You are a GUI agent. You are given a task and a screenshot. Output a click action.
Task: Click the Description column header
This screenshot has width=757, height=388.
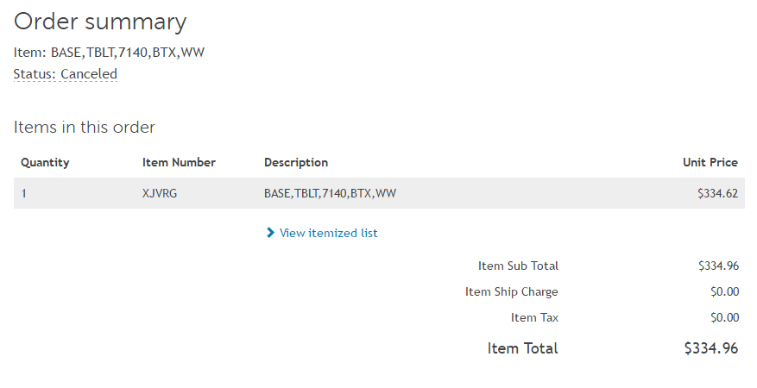point(296,162)
